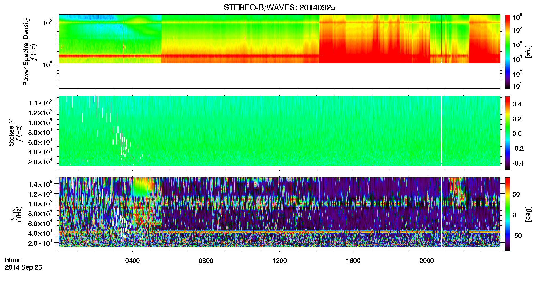Click the 1.4×10^5 tick on Stokes panel
This screenshot has width=559, height=288.
pos(40,103)
